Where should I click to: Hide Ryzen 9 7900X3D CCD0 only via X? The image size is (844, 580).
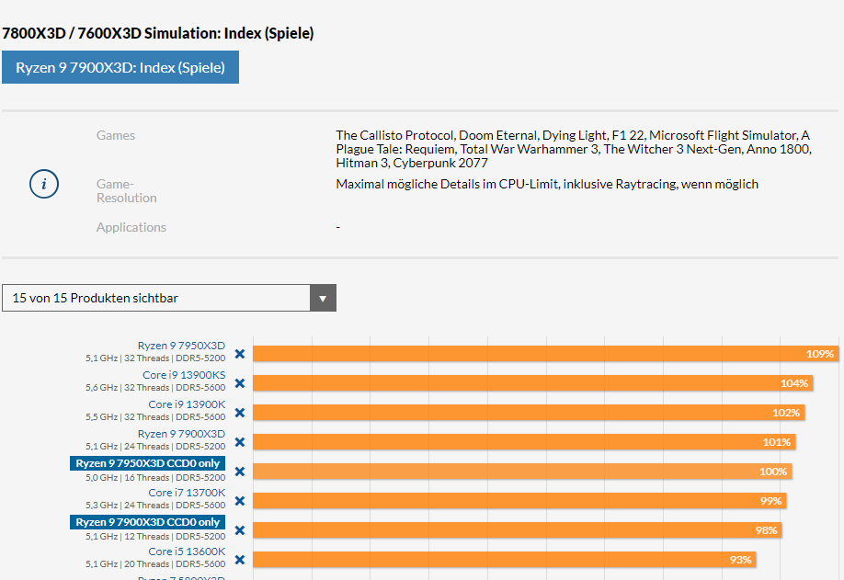tap(240, 530)
